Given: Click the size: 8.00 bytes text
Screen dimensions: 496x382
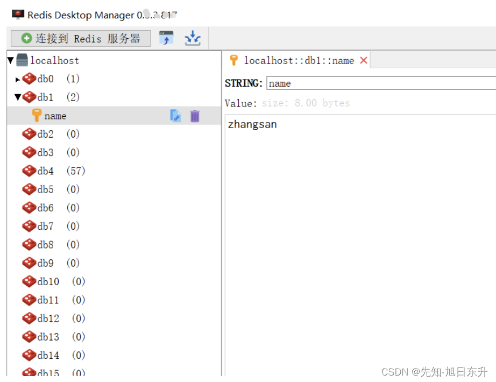Looking at the screenshot, I should click(306, 103).
